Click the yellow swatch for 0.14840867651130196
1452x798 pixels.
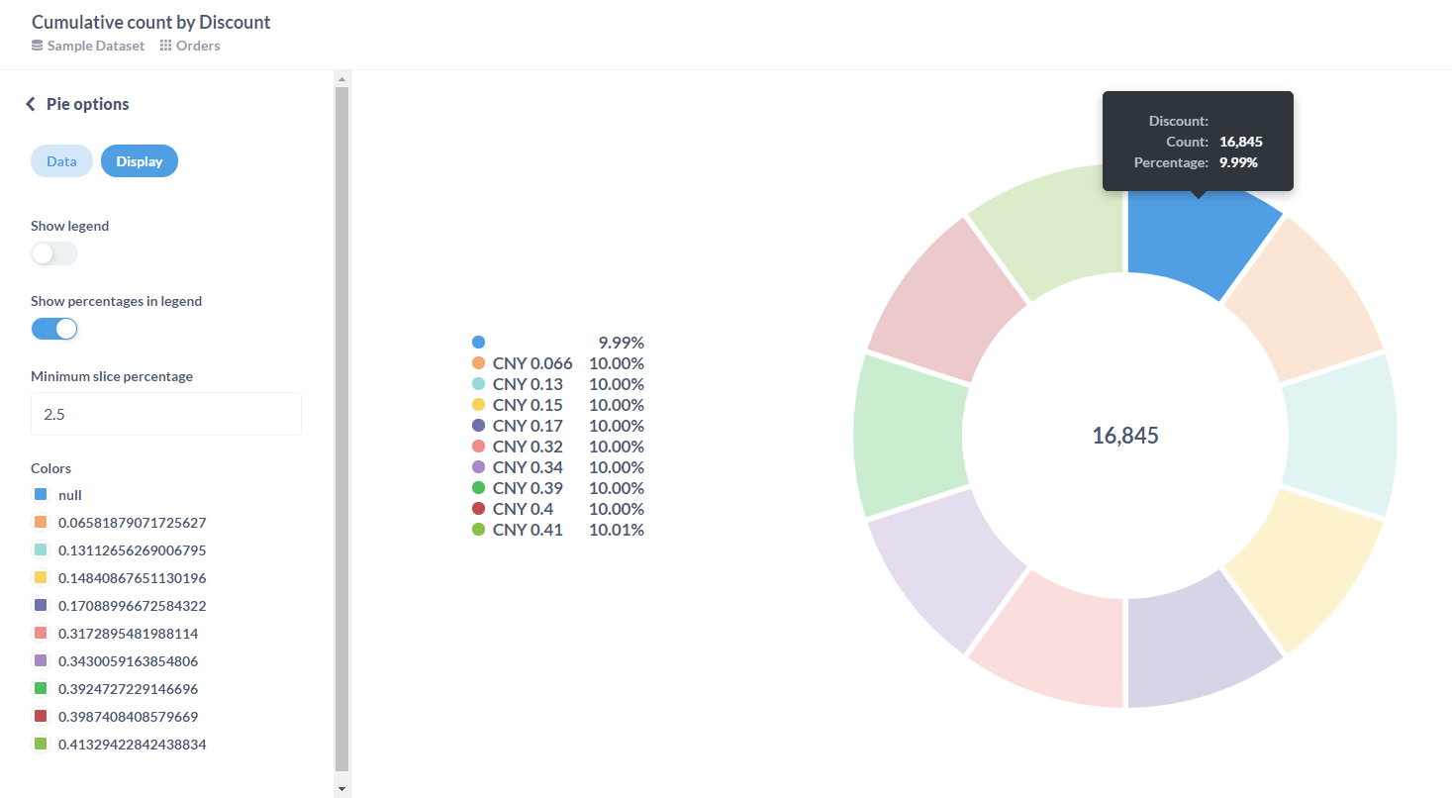tap(39, 577)
